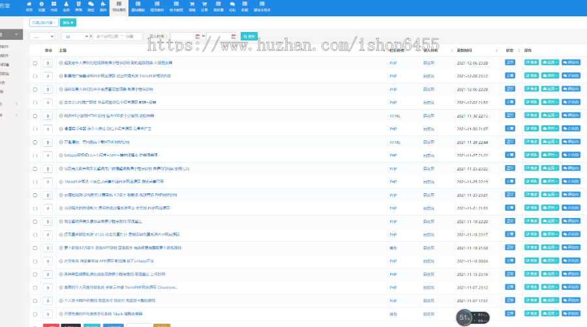The height and width of the screenshot is (327, 587).
Task: Click the teal publish plus button
Action: (68, 22)
